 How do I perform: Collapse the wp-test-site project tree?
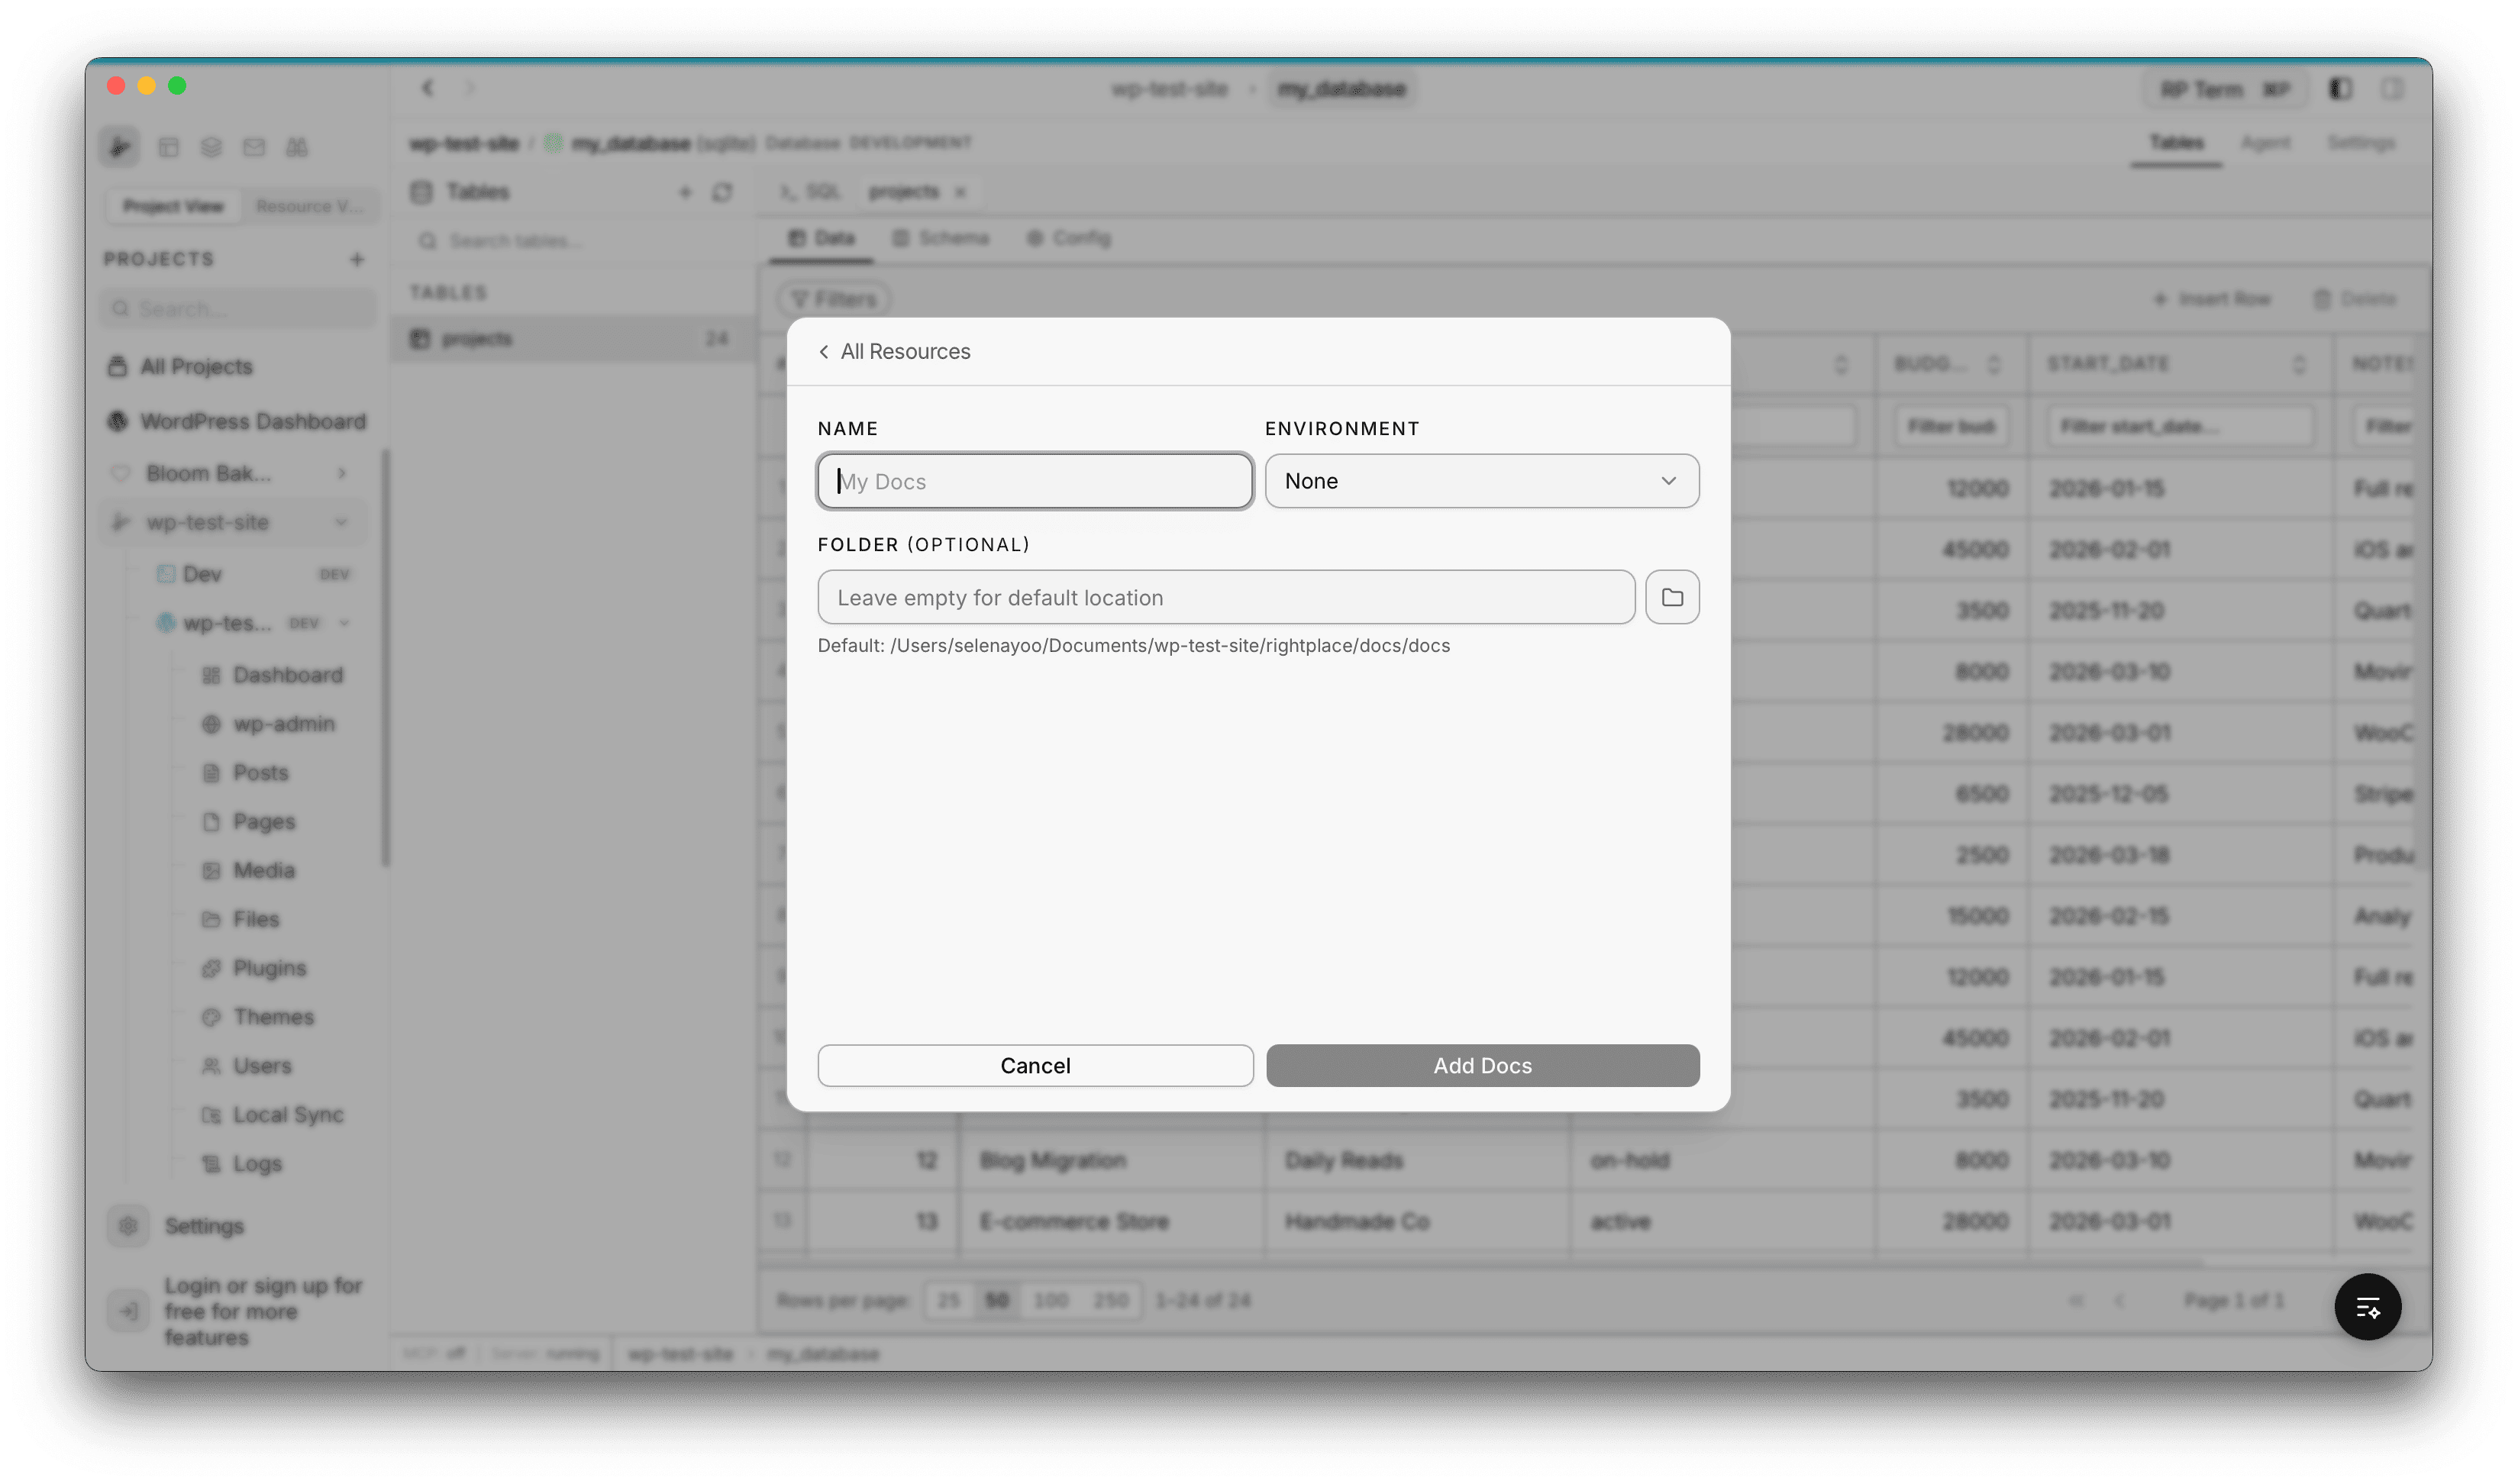(x=343, y=521)
